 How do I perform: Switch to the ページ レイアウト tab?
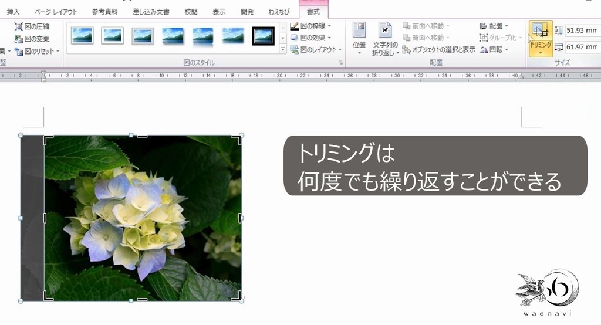click(56, 12)
